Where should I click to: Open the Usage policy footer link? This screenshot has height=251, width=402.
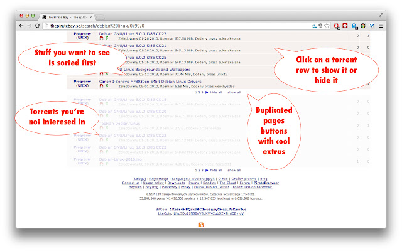153,183
